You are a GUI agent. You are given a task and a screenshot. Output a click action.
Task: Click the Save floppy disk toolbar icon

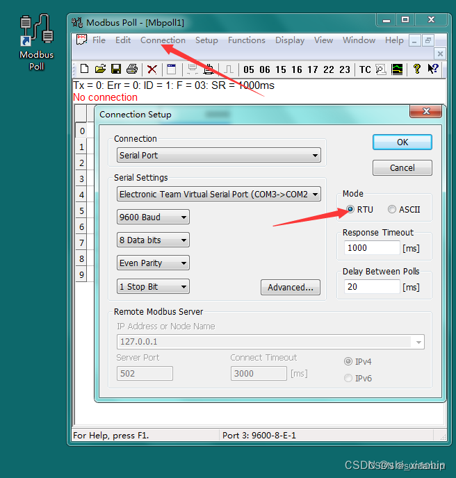coord(116,69)
